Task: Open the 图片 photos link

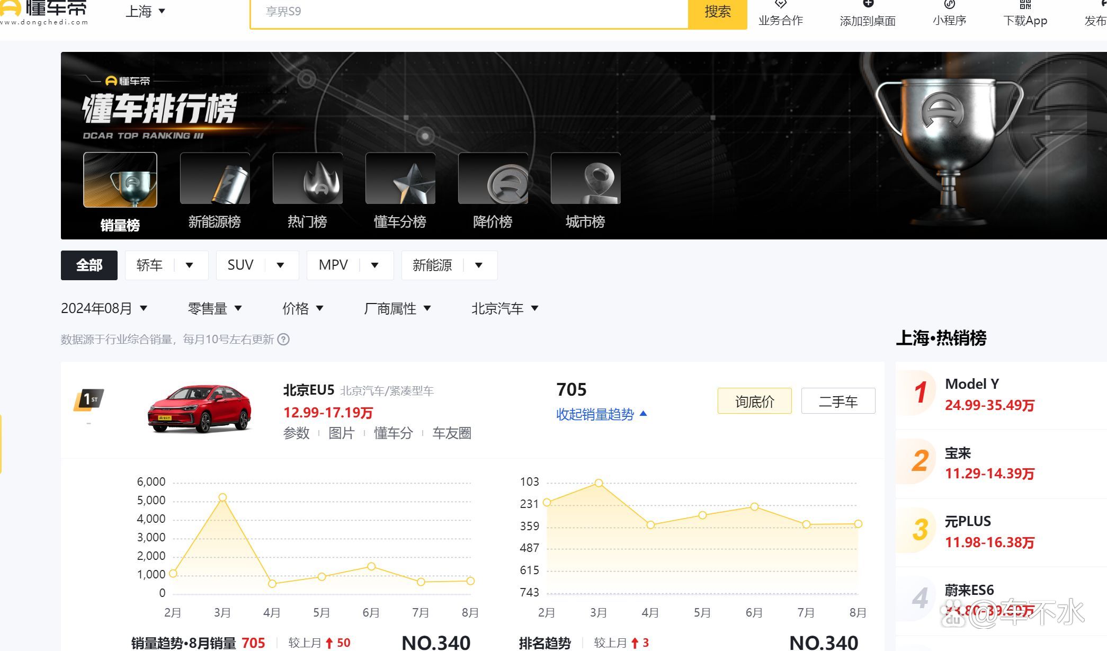Action: point(342,433)
